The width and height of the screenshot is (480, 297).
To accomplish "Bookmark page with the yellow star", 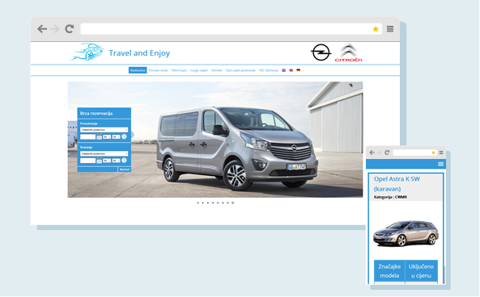I will pyautogui.click(x=376, y=29).
